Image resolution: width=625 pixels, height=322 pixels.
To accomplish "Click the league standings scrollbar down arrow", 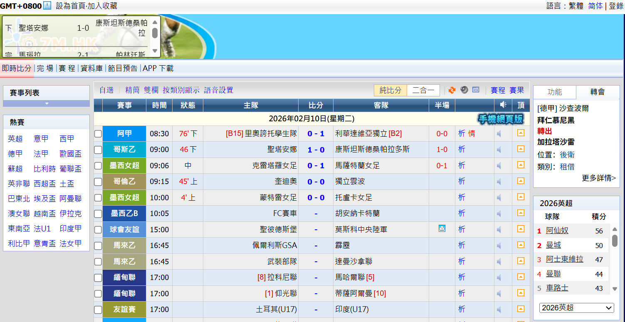I will pyautogui.click(x=615, y=289).
